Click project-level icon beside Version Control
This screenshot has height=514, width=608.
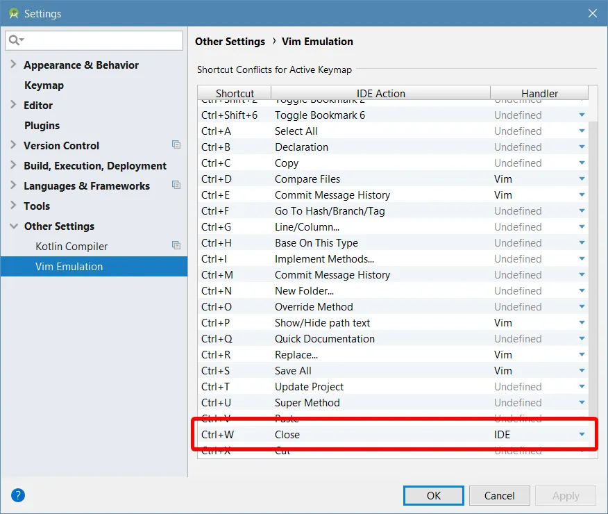[x=176, y=144]
